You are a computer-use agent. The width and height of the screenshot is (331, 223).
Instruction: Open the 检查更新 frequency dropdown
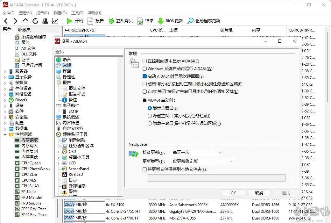[219, 152]
